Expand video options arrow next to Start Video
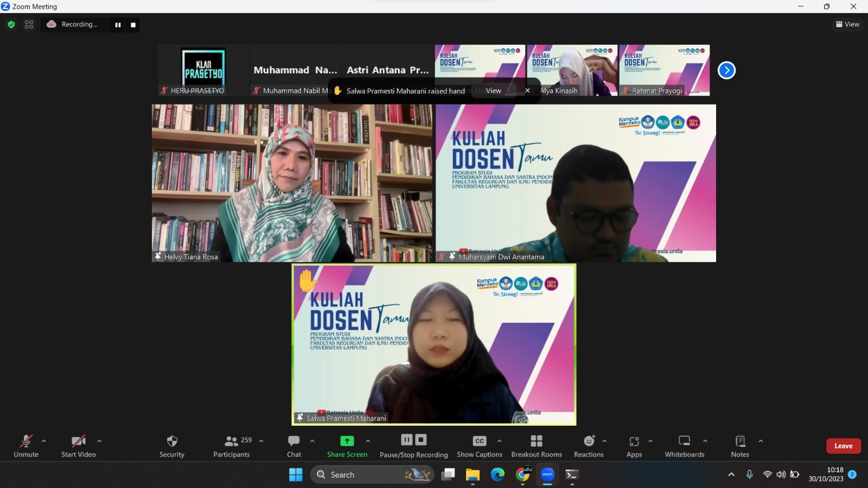Image resolution: width=868 pixels, height=488 pixels. [x=99, y=441]
